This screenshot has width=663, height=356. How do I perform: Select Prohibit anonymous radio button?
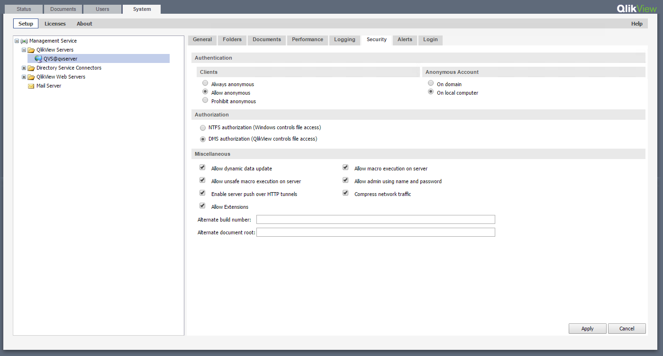[205, 100]
